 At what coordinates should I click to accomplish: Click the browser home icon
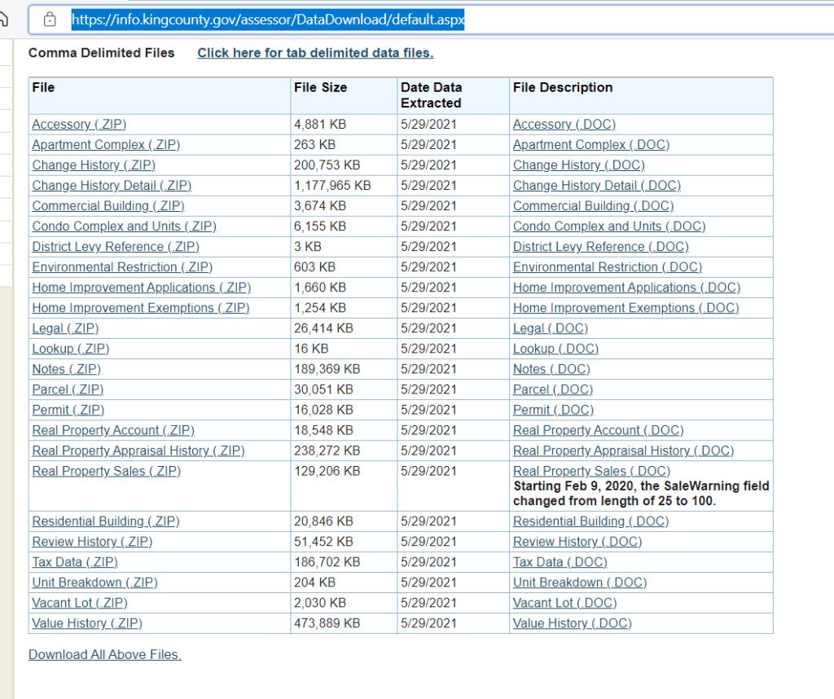[4, 19]
